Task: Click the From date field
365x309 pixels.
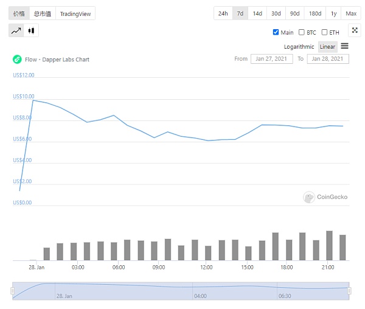Action: coord(271,59)
